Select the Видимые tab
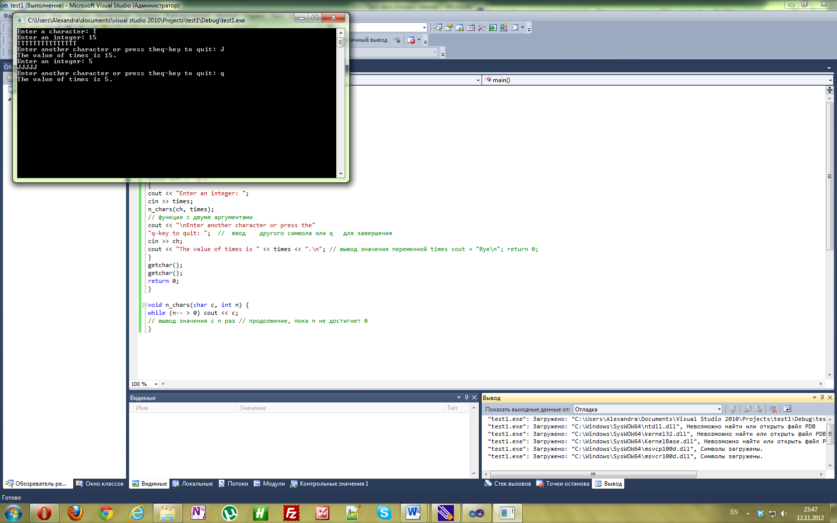 click(x=149, y=484)
